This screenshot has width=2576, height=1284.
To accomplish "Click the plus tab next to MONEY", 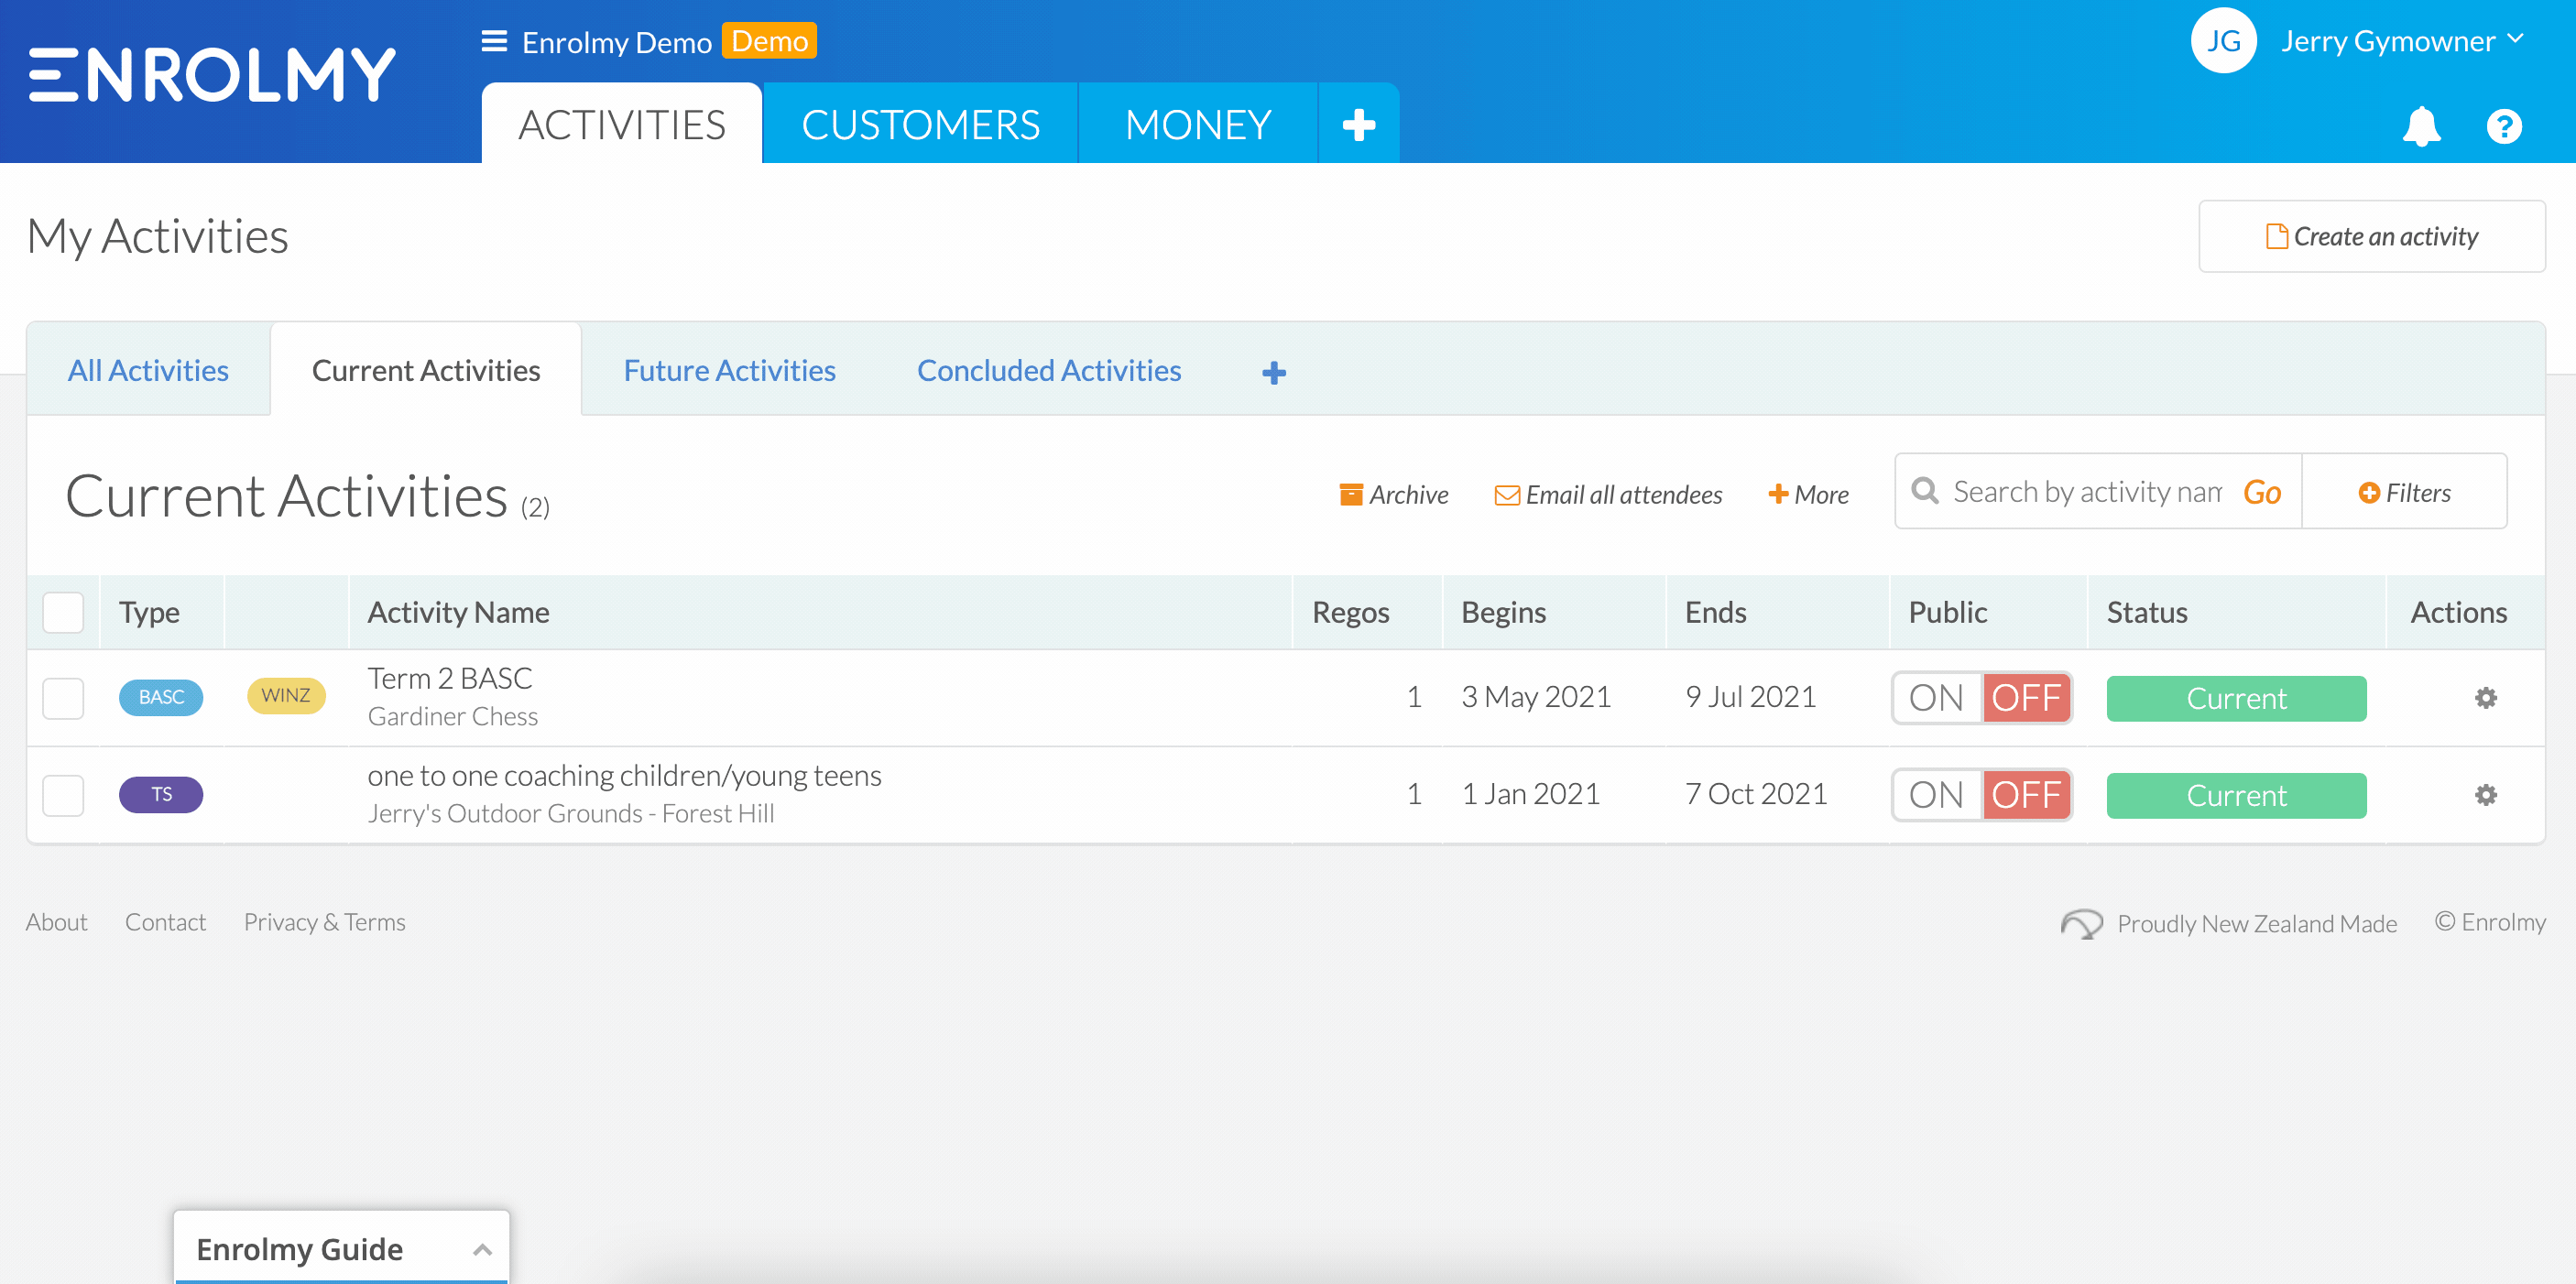I will coord(1358,124).
